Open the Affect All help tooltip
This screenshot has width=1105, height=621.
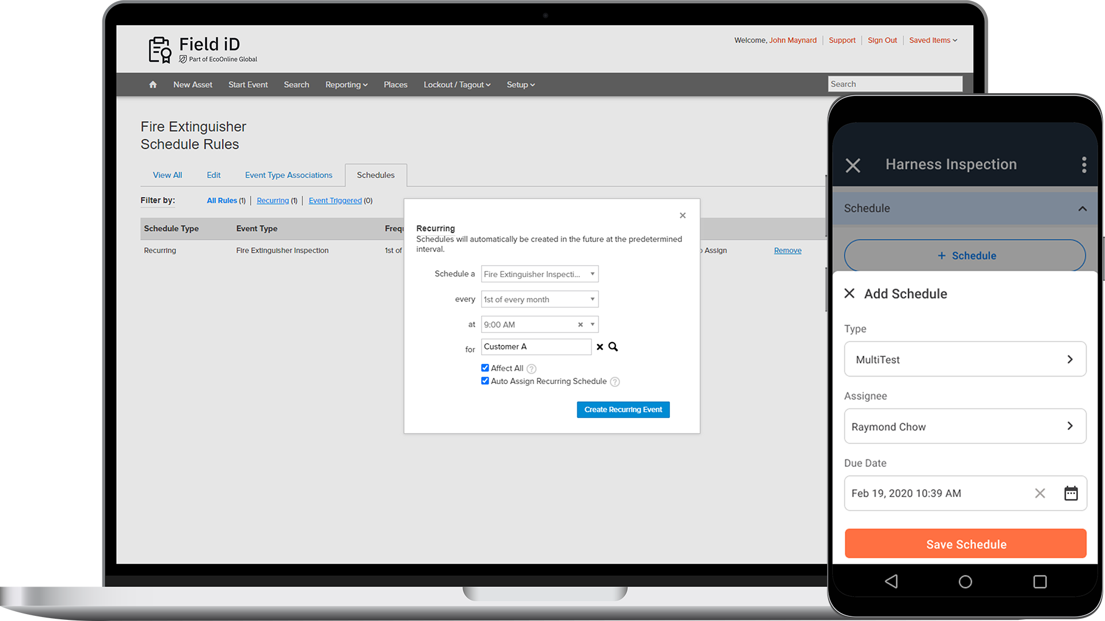point(531,369)
